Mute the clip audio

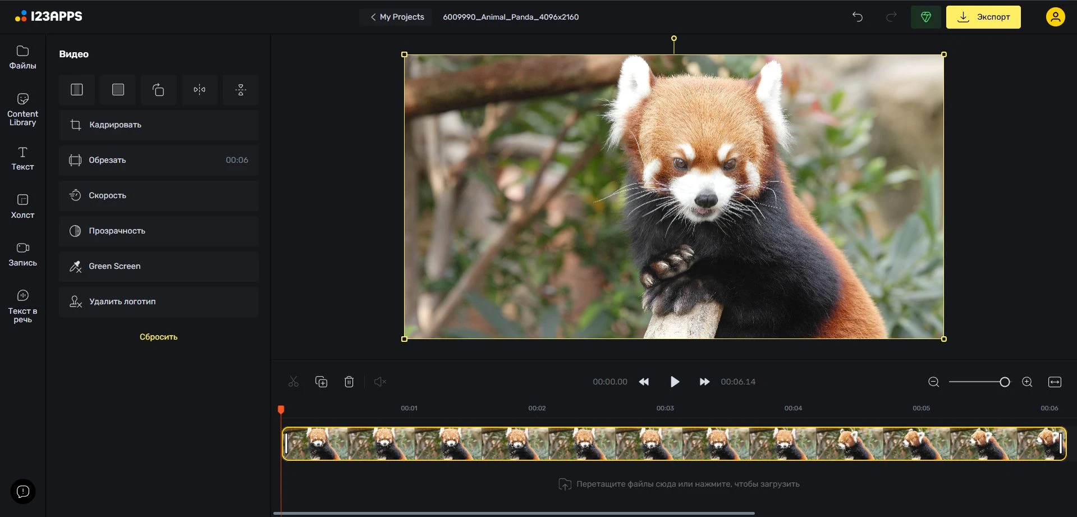pos(380,382)
